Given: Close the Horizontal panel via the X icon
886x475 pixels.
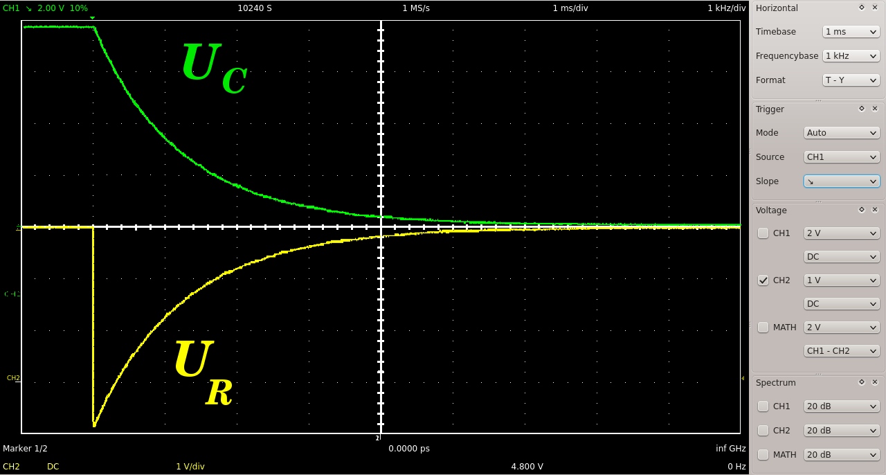Looking at the screenshot, I should pyautogui.click(x=874, y=8).
